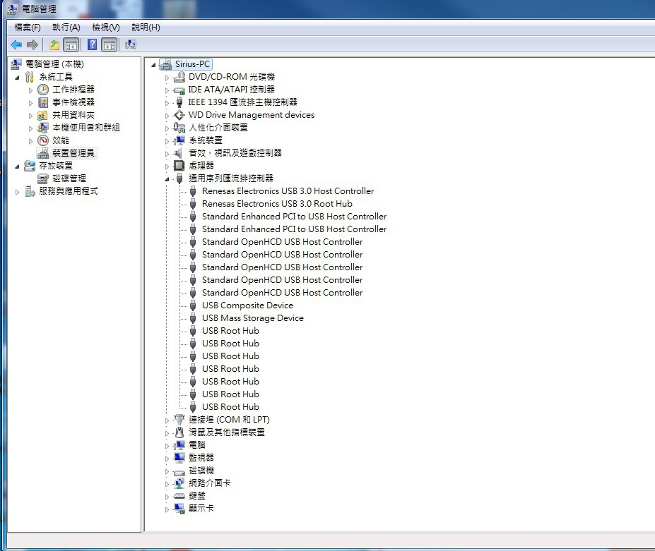Select 電腦管理 (本機) root item
Image resolution: width=655 pixels, height=551 pixels.
(x=54, y=64)
